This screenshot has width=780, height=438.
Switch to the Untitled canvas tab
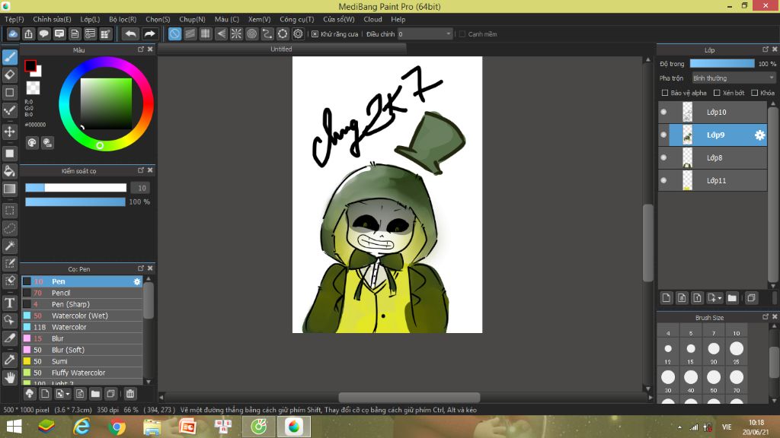pos(281,49)
